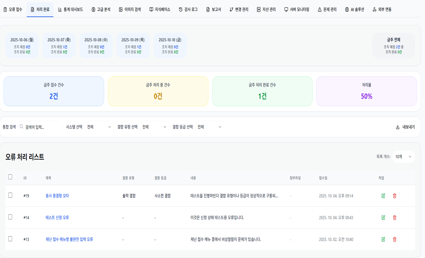425x258 pixels.
Task: Click the book icon for 지식베이스
Action: [151, 10]
